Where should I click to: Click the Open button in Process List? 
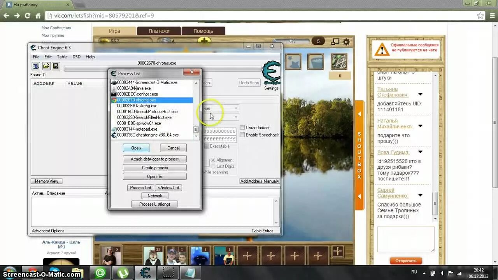coord(136,148)
